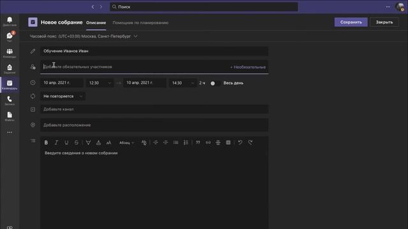Image resolution: width=408 pixels, height=229 pixels.
Task: Click in the meeting details text area
Action: [154, 188]
